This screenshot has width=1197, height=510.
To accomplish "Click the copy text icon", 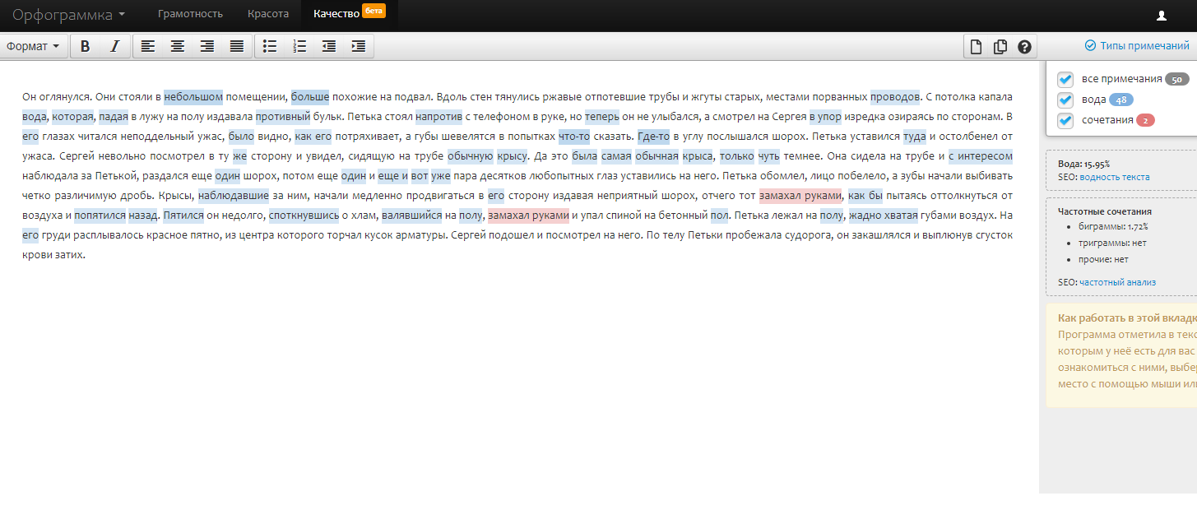I will pos(1000,47).
